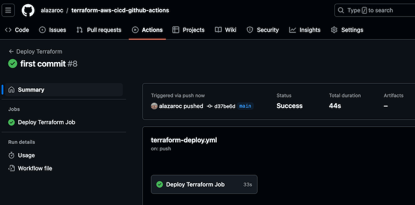
Task: Open the Wiki tab
Action: click(x=225, y=30)
